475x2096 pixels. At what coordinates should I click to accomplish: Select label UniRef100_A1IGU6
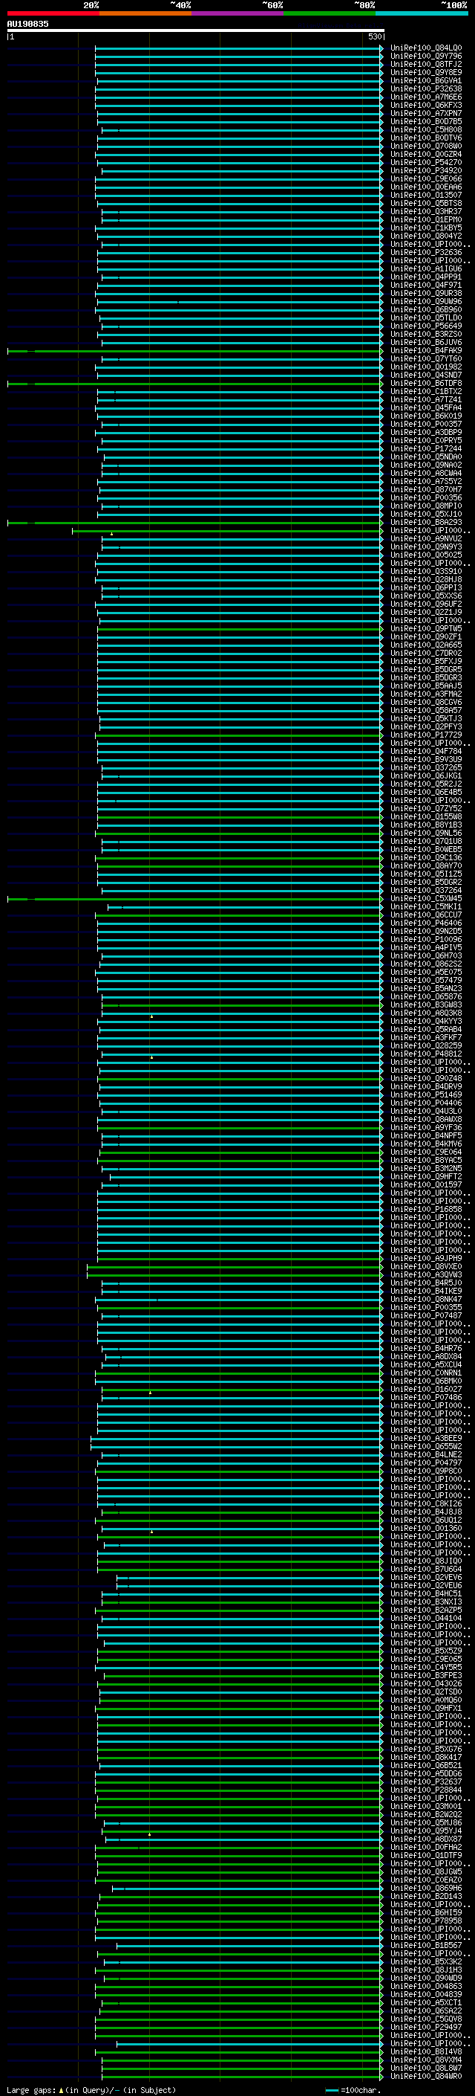click(x=426, y=268)
